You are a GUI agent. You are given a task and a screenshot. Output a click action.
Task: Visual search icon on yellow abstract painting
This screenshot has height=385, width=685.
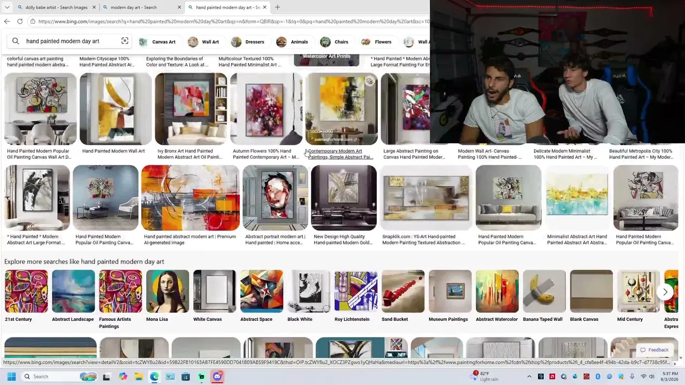pyautogui.click(x=369, y=81)
